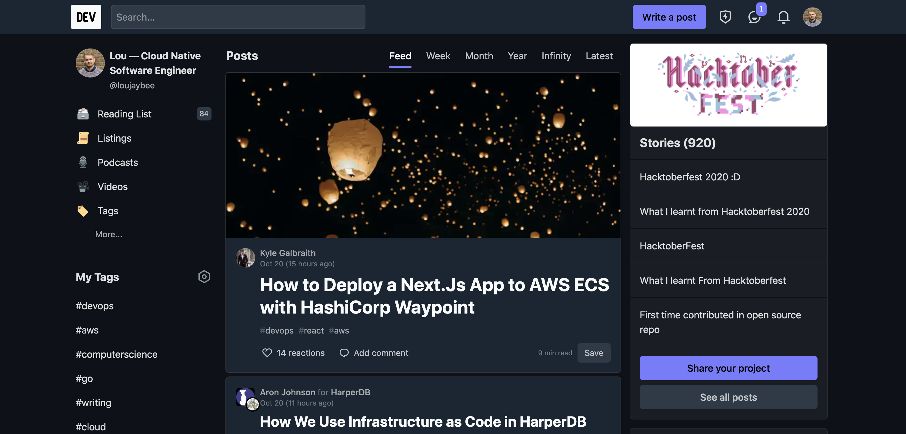Click the Write a post button
The image size is (906, 434).
pyautogui.click(x=669, y=17)
